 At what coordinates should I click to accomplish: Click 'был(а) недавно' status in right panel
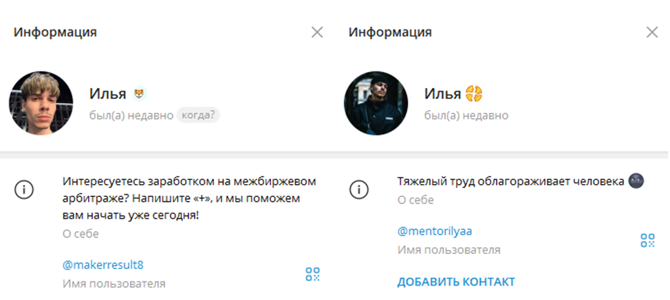(466, 115)
